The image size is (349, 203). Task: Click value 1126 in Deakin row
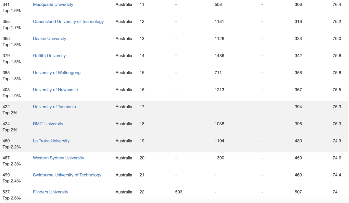[x=219, y=39]
